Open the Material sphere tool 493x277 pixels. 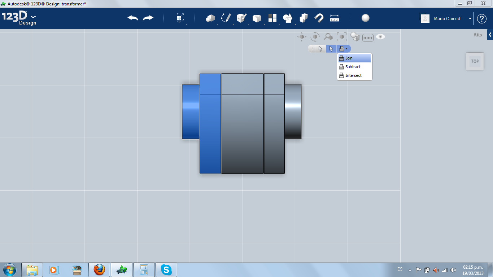[366, 18]
